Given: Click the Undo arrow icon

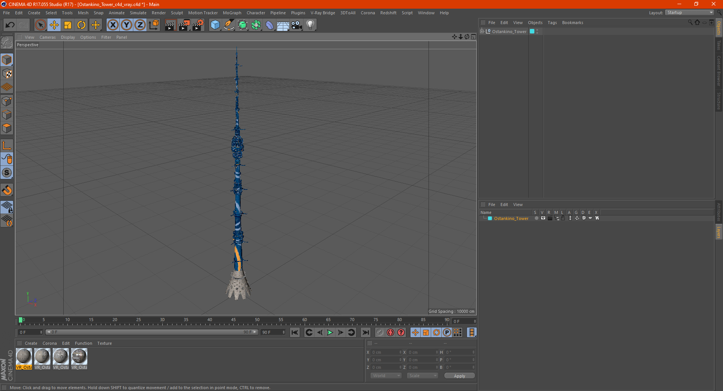Looking at the screenshot, I should [x=10, y=25].
